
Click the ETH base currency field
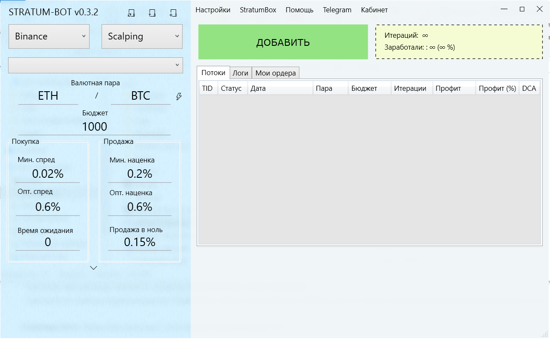[48, 96]
